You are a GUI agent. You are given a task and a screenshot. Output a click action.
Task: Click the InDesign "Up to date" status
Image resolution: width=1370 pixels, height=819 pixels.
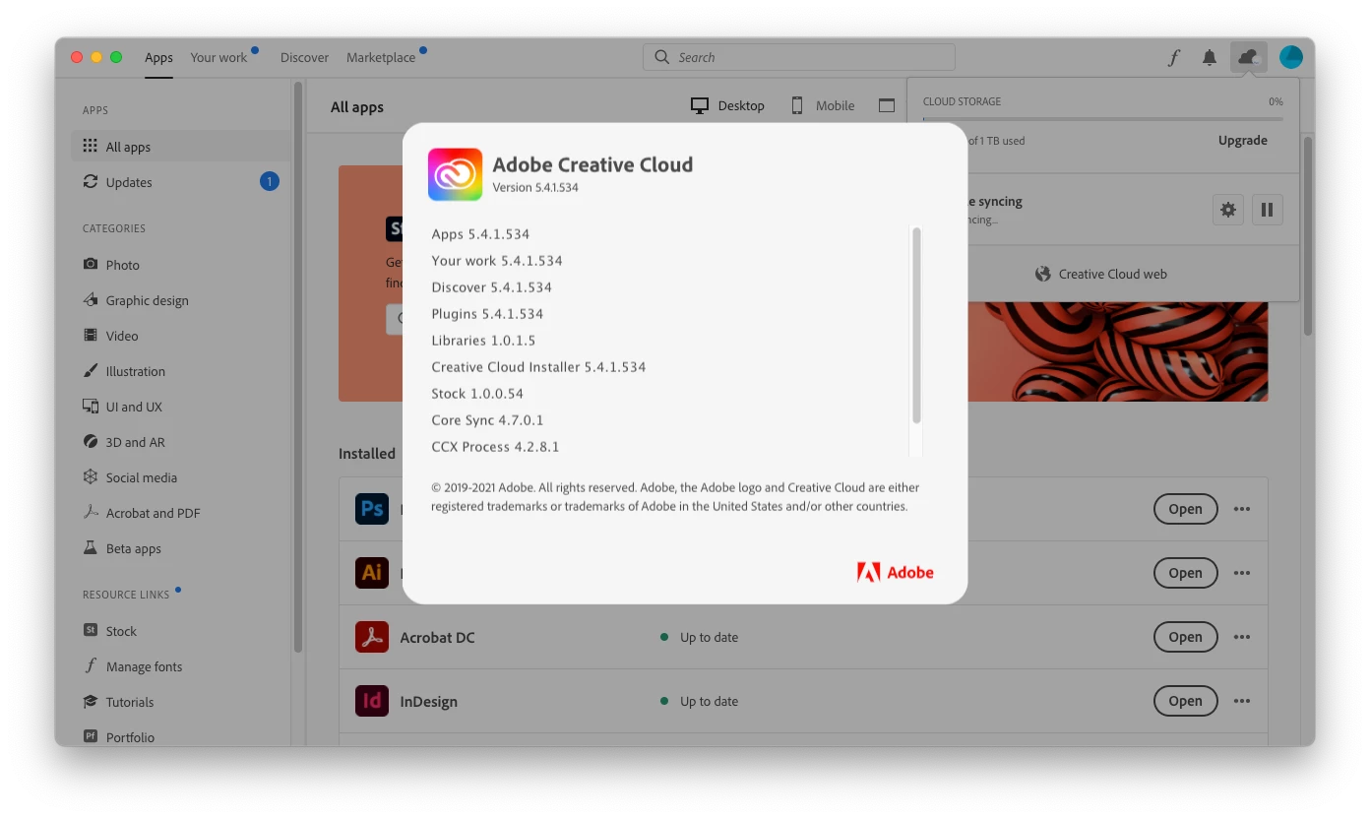pyautogui.click(x=700, y=701)
